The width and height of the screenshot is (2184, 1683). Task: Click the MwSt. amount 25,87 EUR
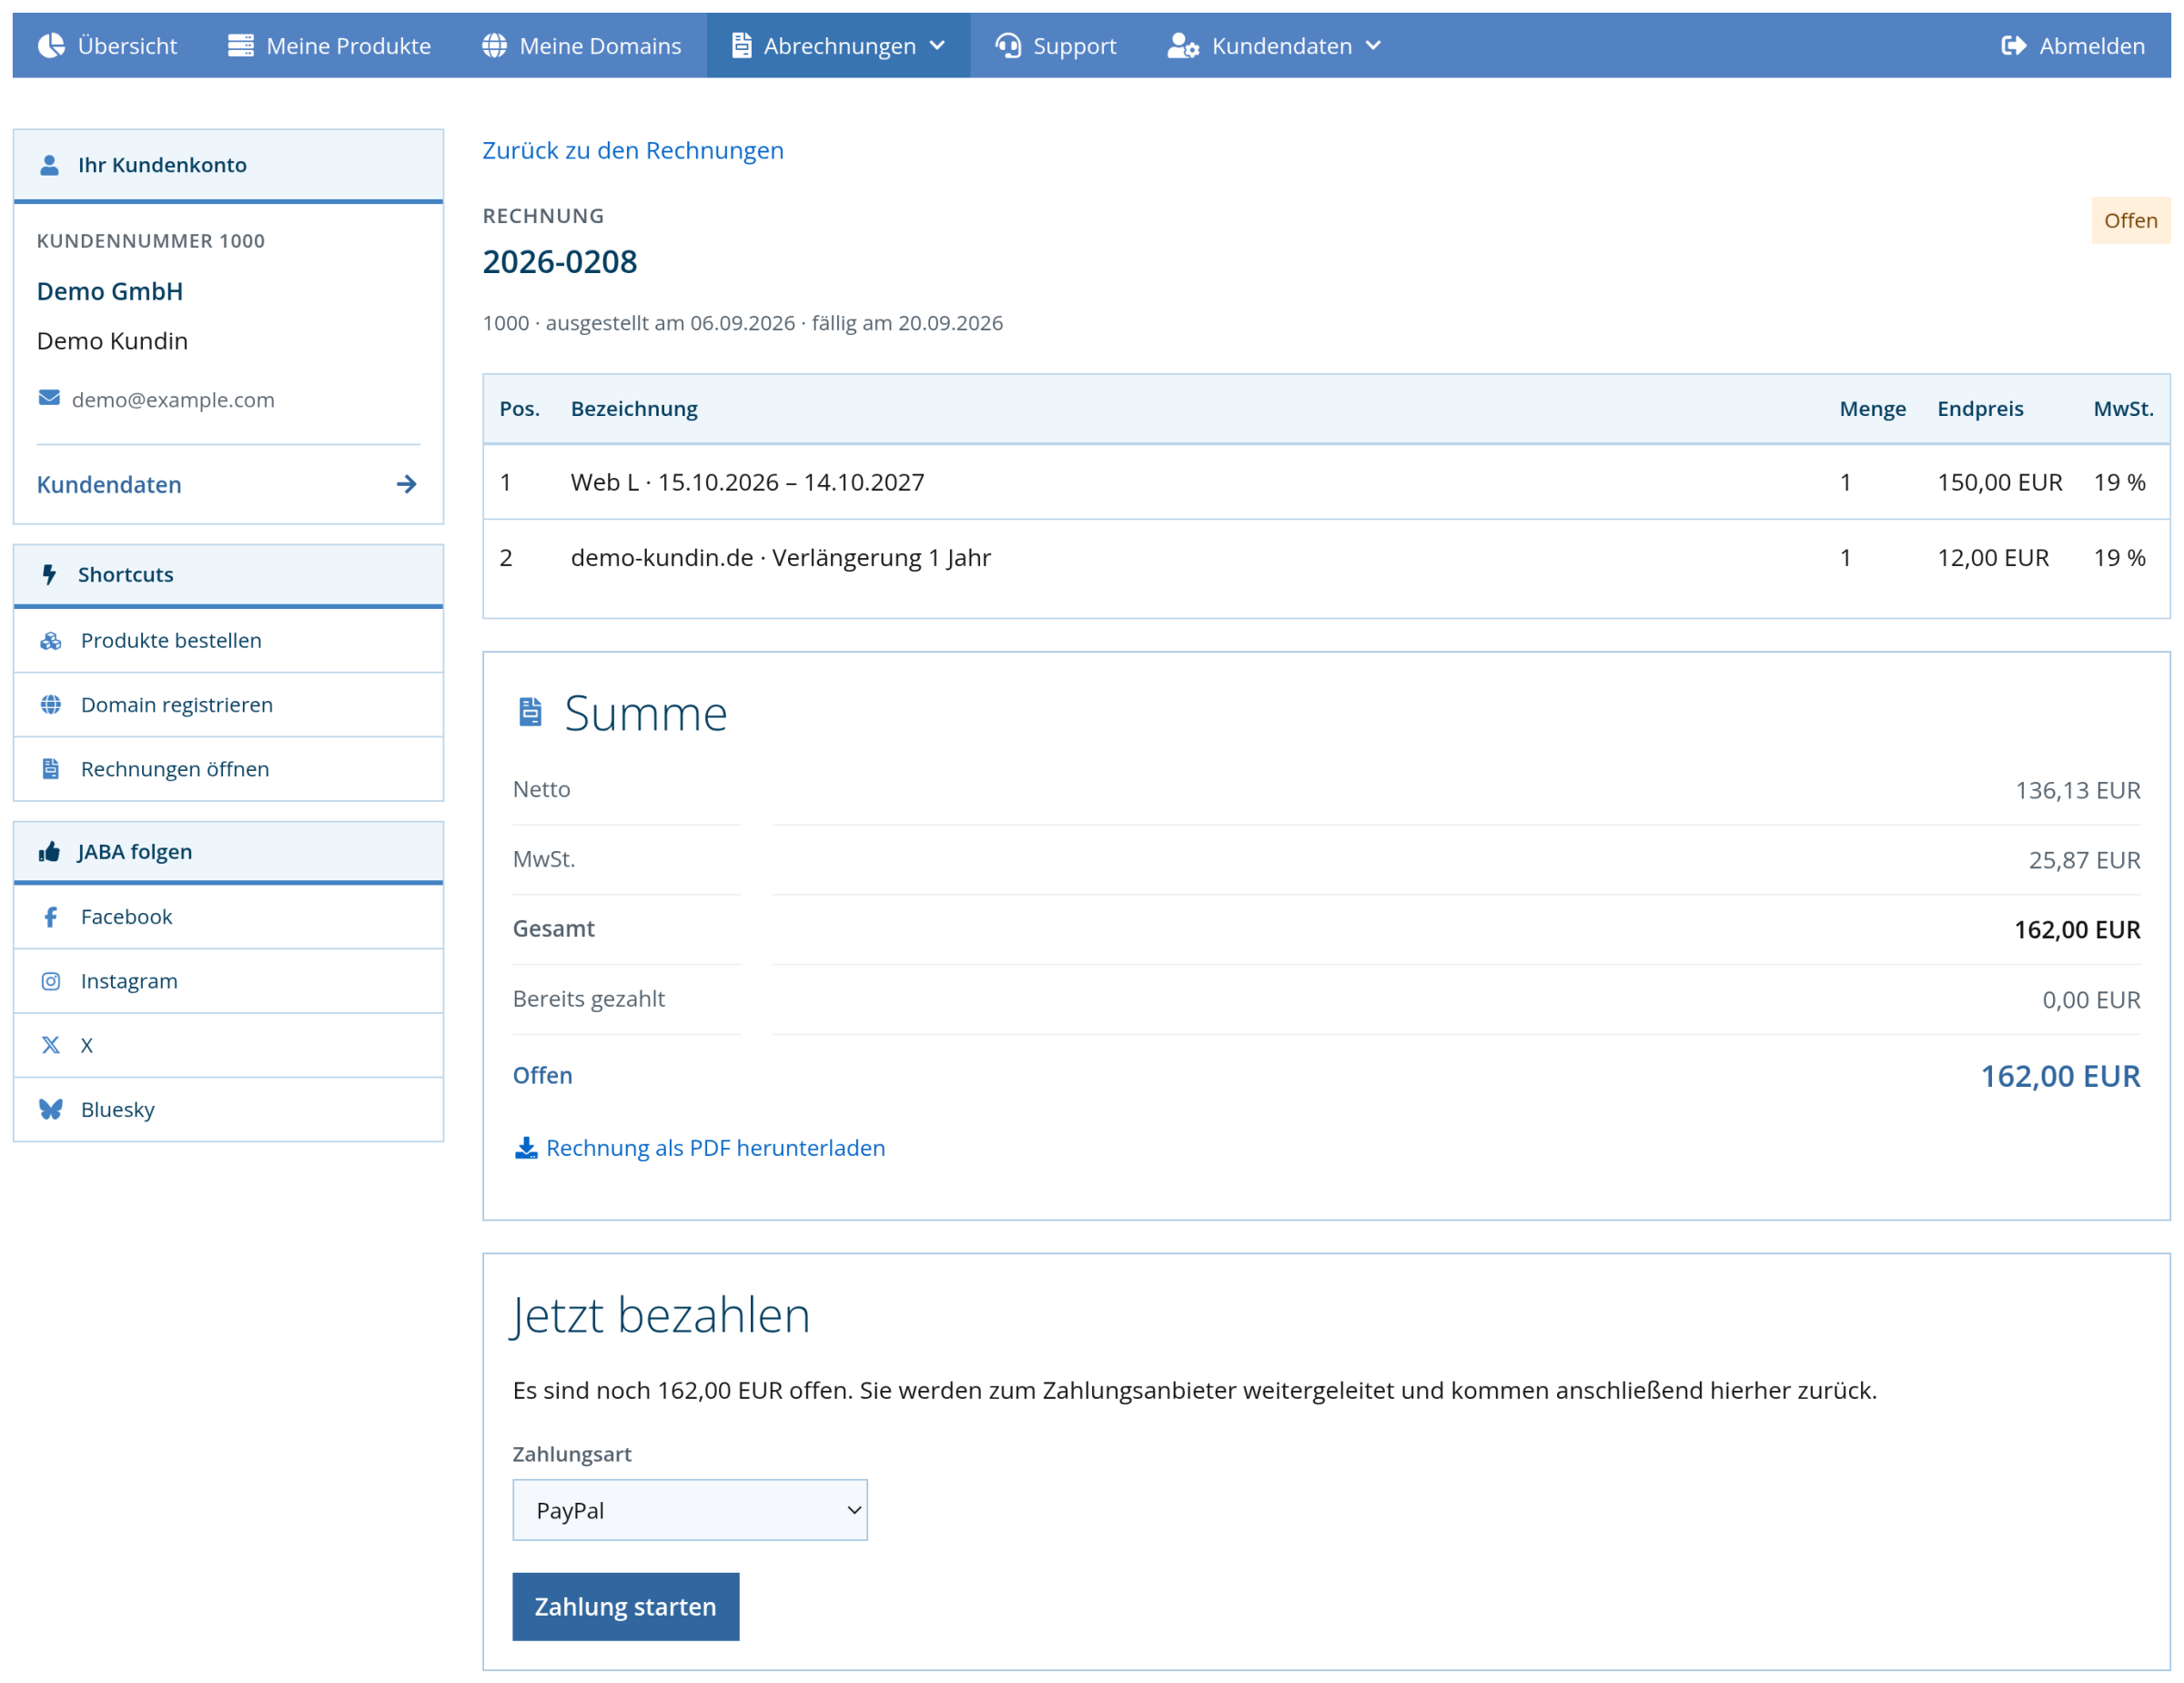pos(2084,860)
